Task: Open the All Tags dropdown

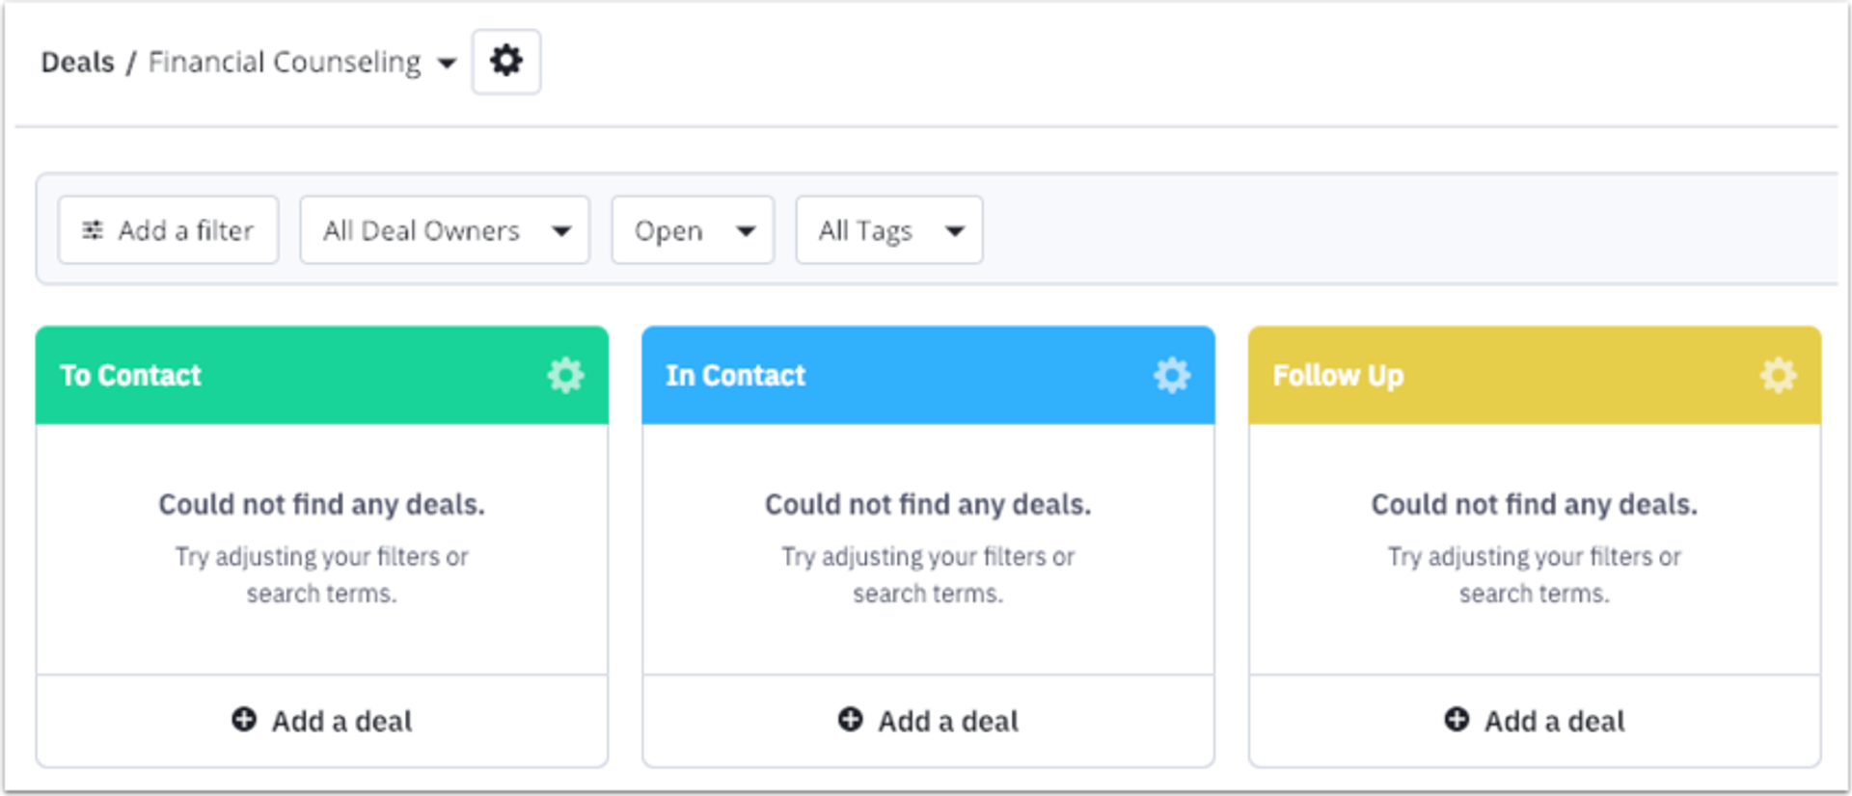Action: [x=887, y=229]
